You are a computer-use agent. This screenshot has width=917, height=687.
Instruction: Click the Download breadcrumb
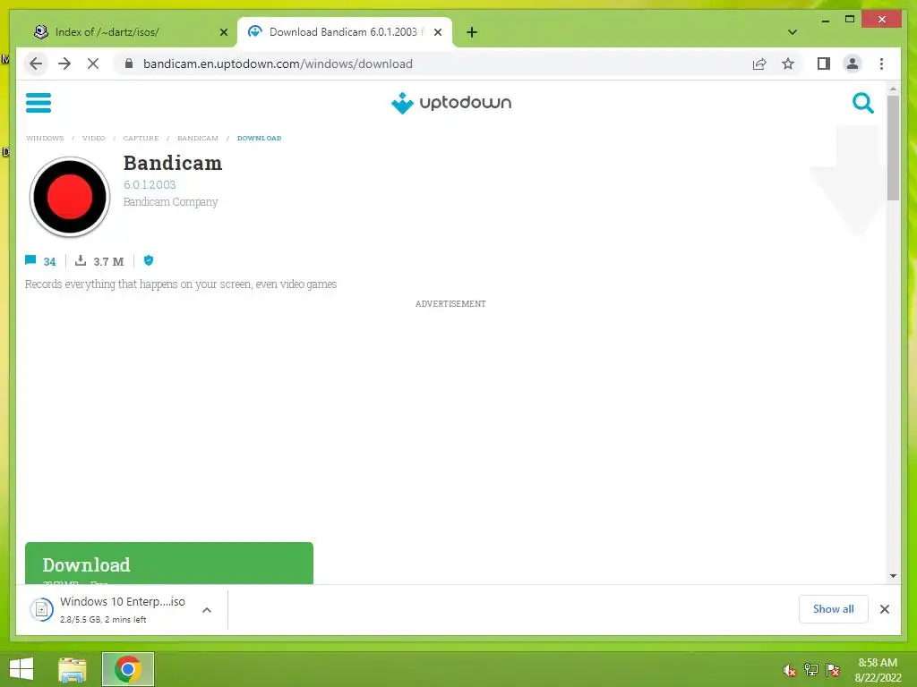pos(259,138)
